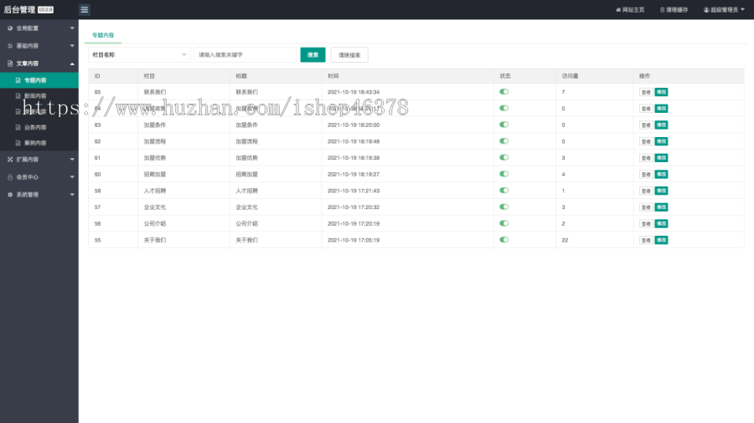Click 修改 button for row ID 64

click(662, 109)
